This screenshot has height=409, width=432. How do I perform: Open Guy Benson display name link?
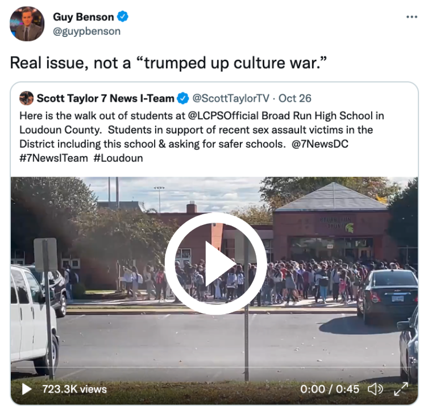click(x=83, y=17)
